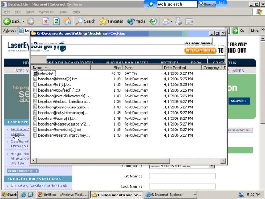Viewport: 265px width, 199px height.
Task: Sort files by the Company column header
Action: click(212, 68)
